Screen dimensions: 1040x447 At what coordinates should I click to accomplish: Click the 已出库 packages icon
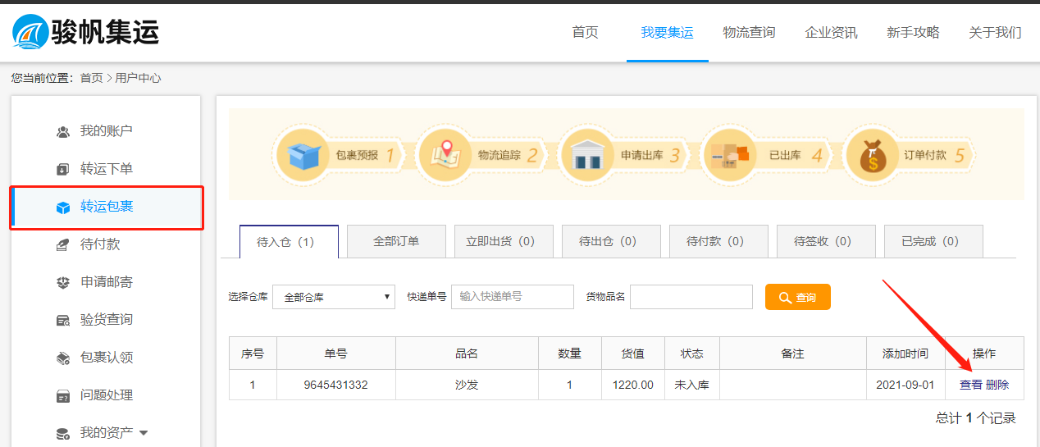click(x=729, y=154)
